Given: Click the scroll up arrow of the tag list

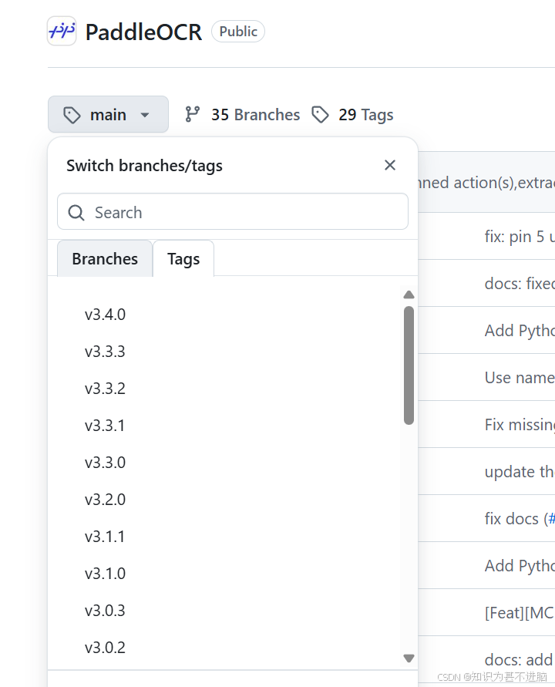Looking at the screenshot, I should click(409, 295).
